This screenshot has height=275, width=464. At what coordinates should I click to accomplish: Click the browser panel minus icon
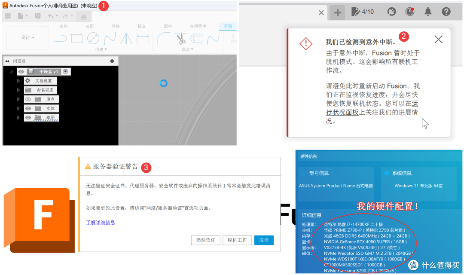[112, 61]
